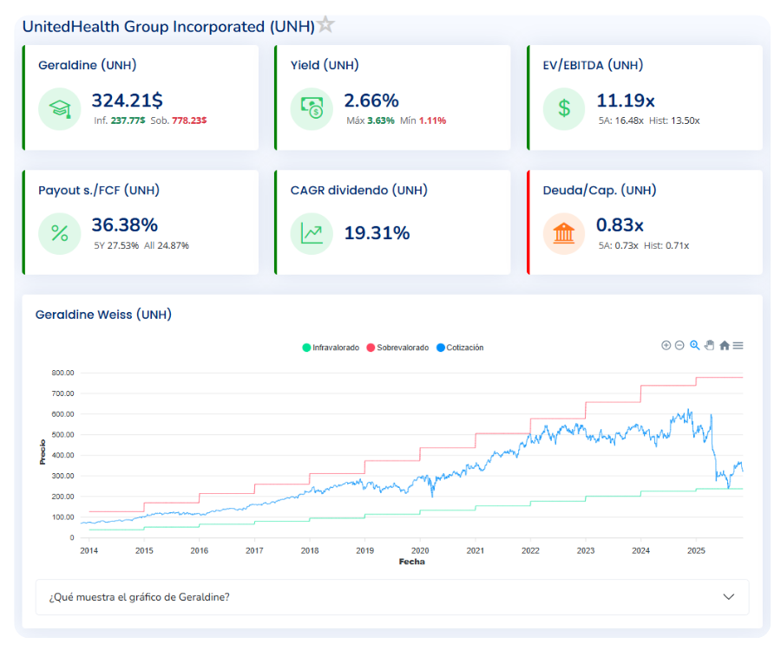Click the chart zoom out icon
Image resolution: width=781 pixels, height=650 pixels.
click(x=679, y=345)
